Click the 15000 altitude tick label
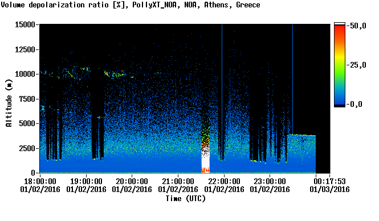The width and height of the screenshot is (379, 221). 25,24
